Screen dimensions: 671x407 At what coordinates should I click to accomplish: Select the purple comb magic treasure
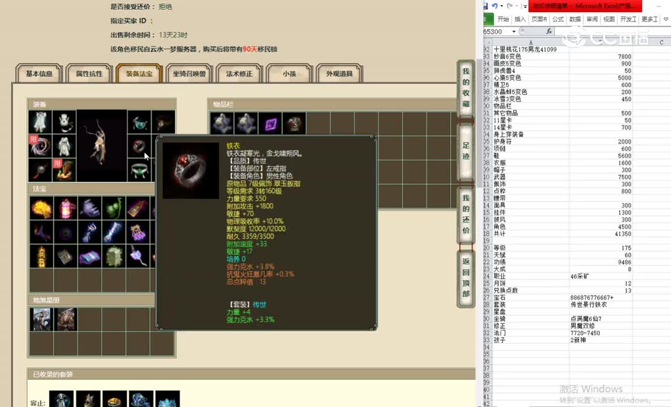[x=90, y=208]
